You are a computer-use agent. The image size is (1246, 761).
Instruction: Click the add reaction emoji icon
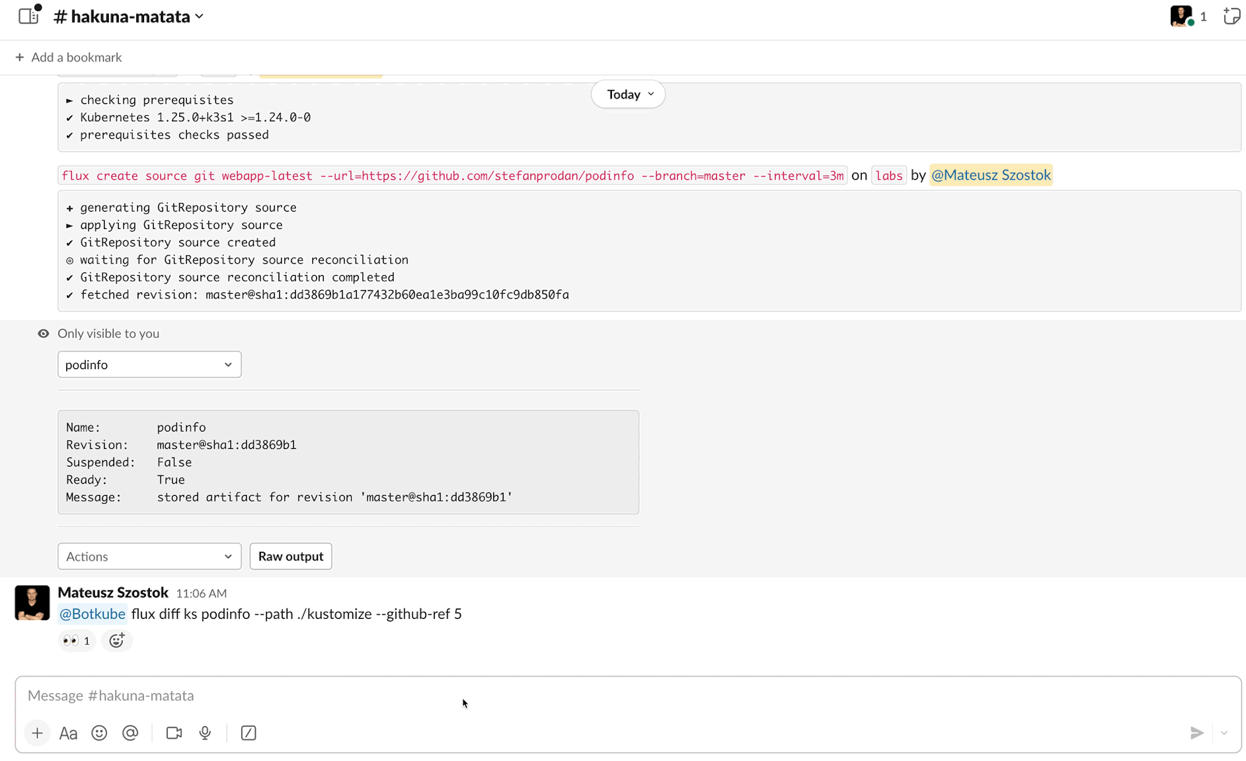pyautogui.click(x=117, y=641)
